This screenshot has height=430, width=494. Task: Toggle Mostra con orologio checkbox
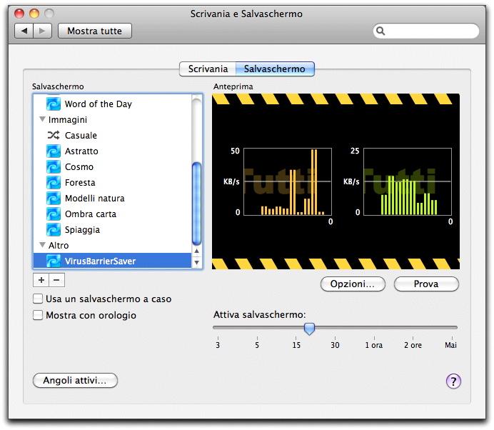pos(38,315)
